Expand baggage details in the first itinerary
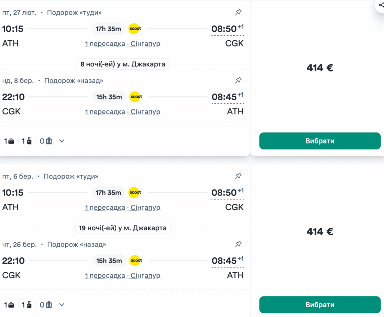This screenshot has height=317, width=384. (61, 141)
